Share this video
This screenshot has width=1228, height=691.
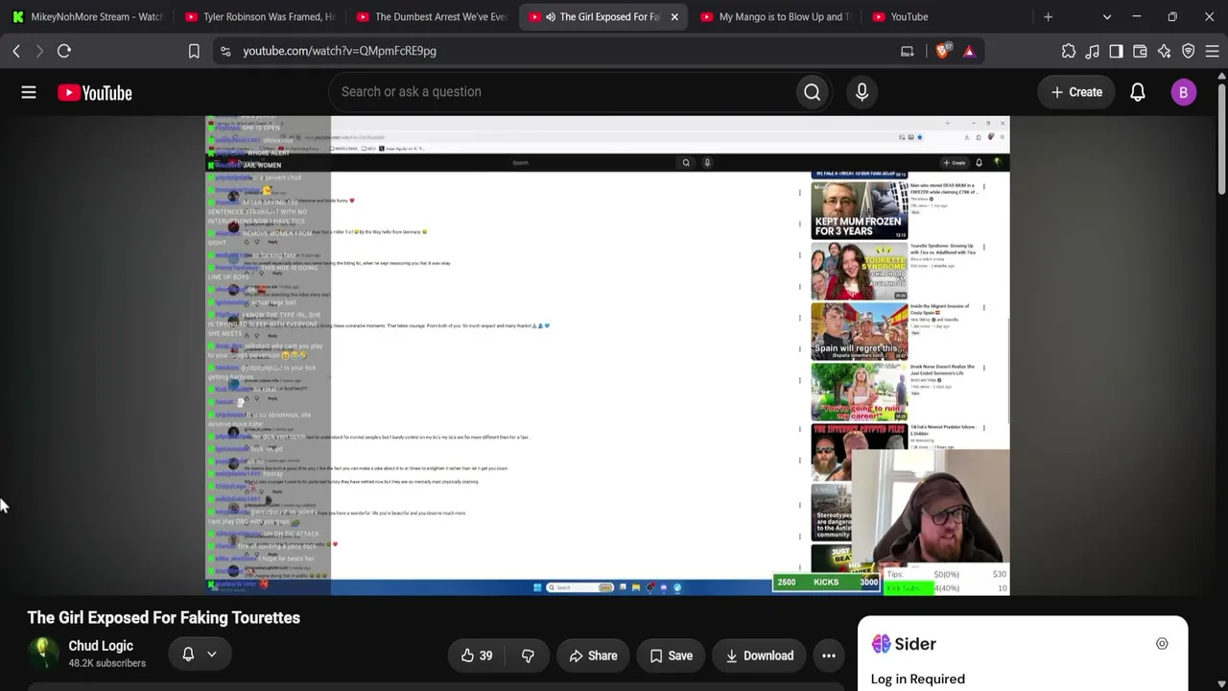(593, 655)
